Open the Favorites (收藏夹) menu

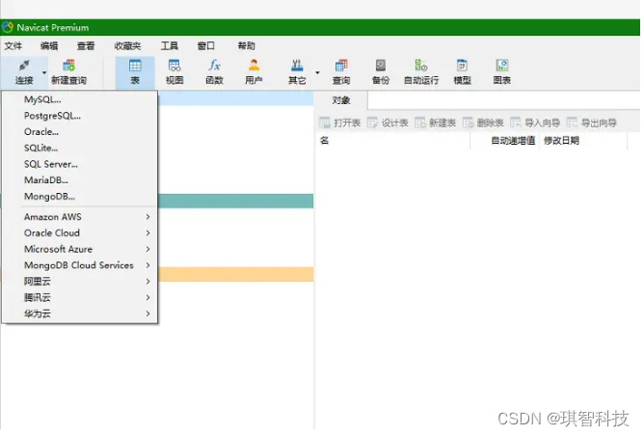[127, 45]
